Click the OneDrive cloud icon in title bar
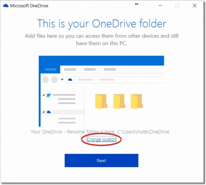This screenshot has height=185, width=206. coord(5,6)
